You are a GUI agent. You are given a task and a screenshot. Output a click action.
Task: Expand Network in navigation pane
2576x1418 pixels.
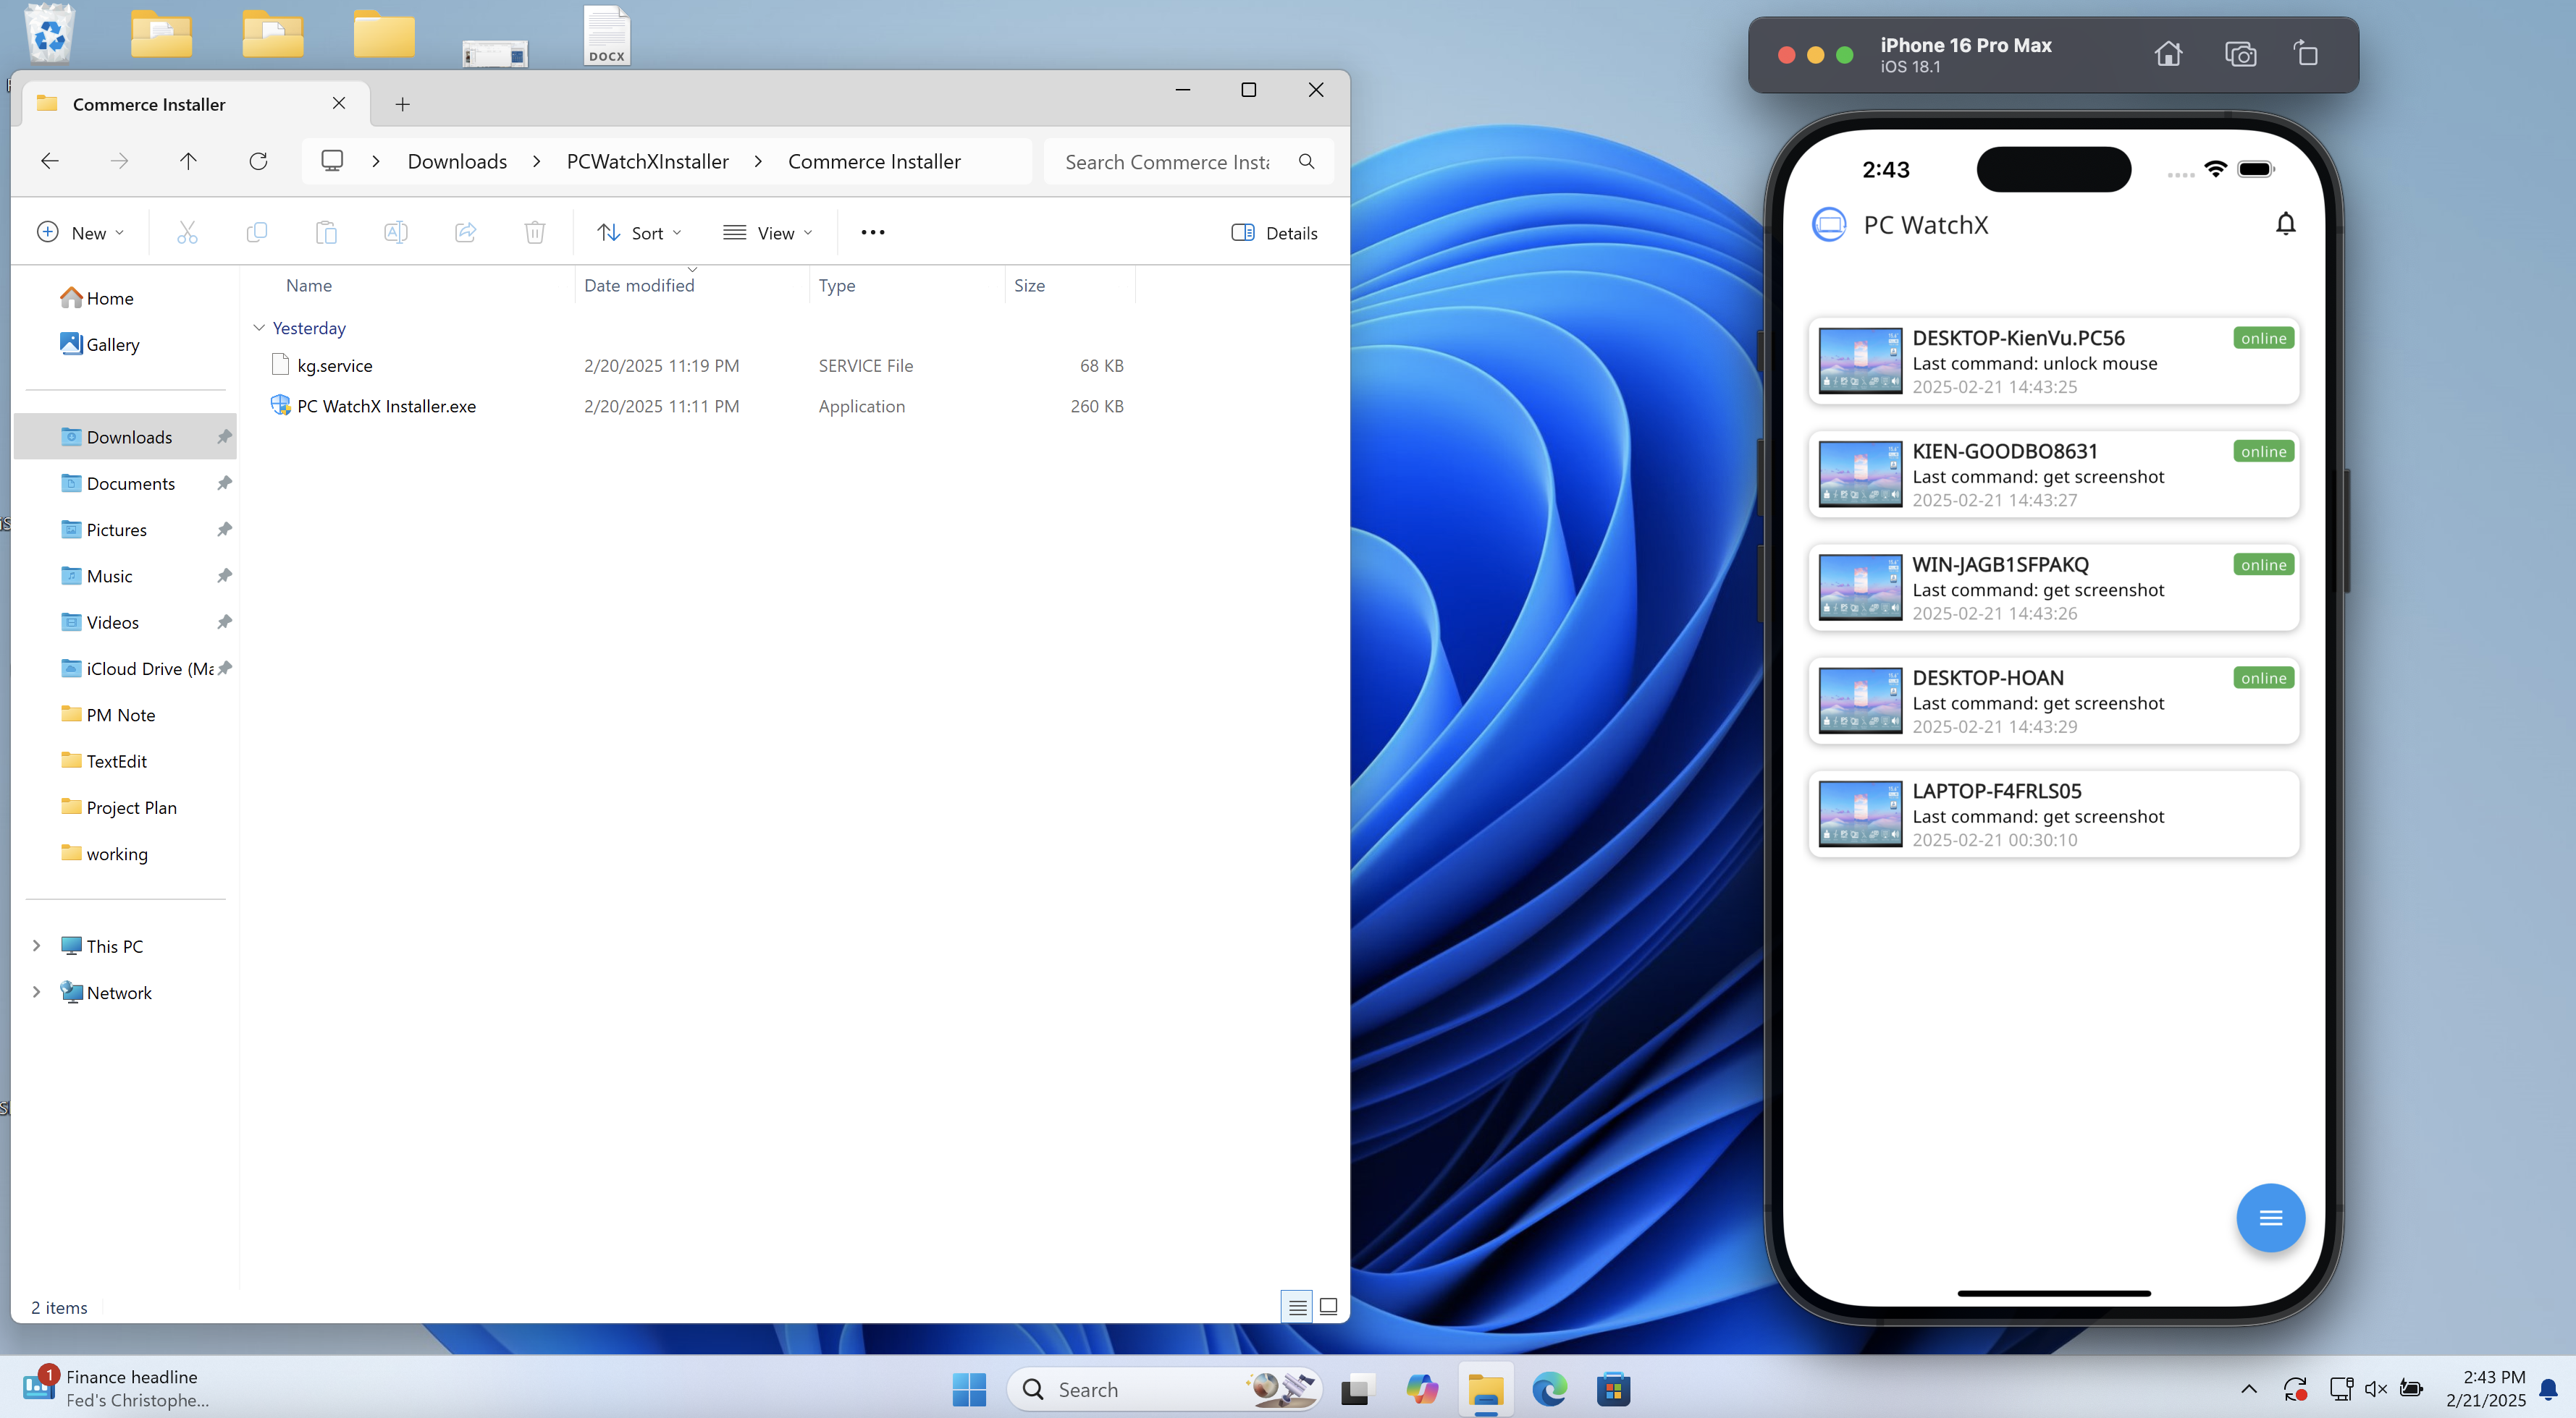[36, 991]
